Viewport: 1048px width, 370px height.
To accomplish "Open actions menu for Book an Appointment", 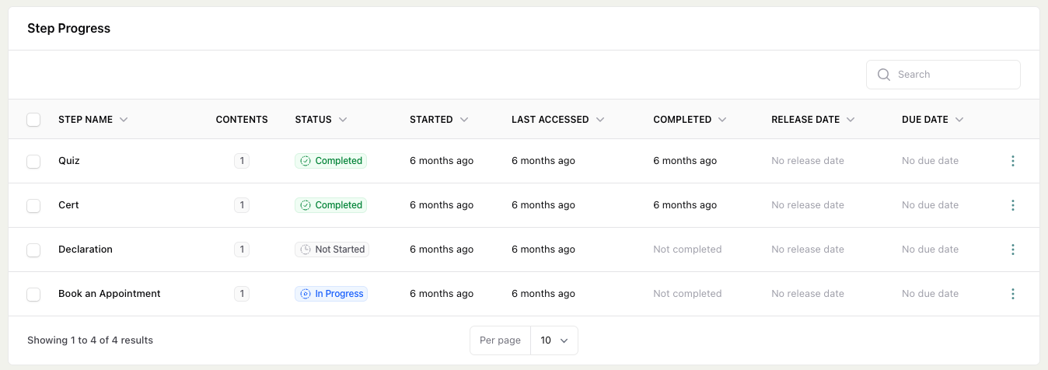I will (x=1012, y=294).
